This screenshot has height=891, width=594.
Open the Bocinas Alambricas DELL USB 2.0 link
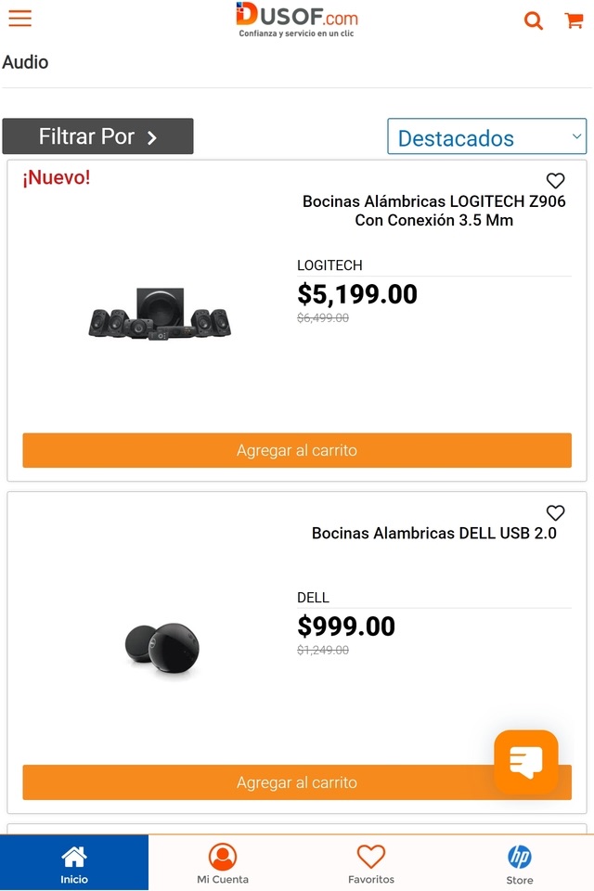click(433, 534)
